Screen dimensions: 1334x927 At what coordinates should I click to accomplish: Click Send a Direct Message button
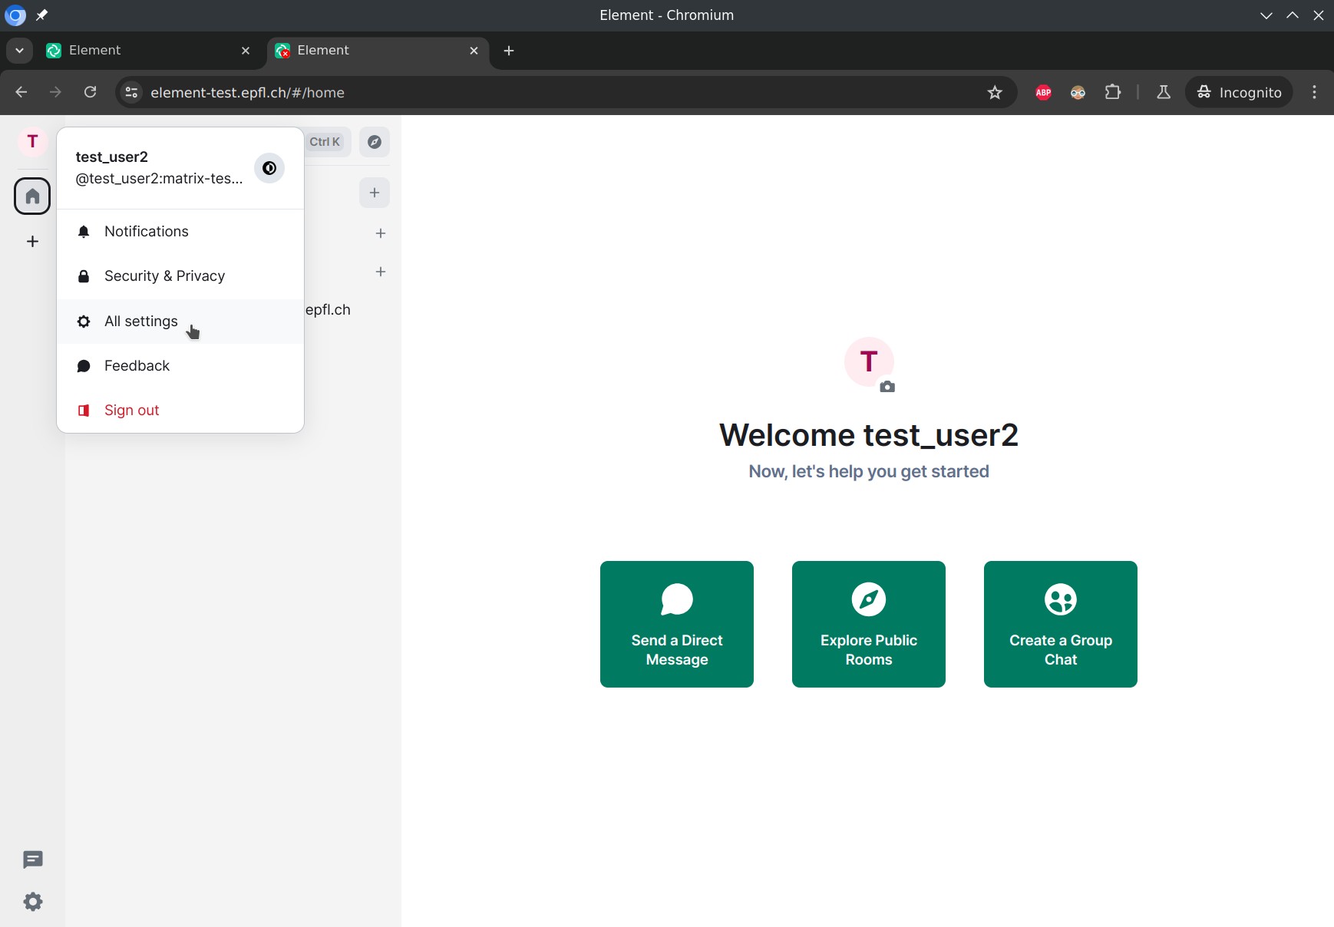(x=676, y=624)
